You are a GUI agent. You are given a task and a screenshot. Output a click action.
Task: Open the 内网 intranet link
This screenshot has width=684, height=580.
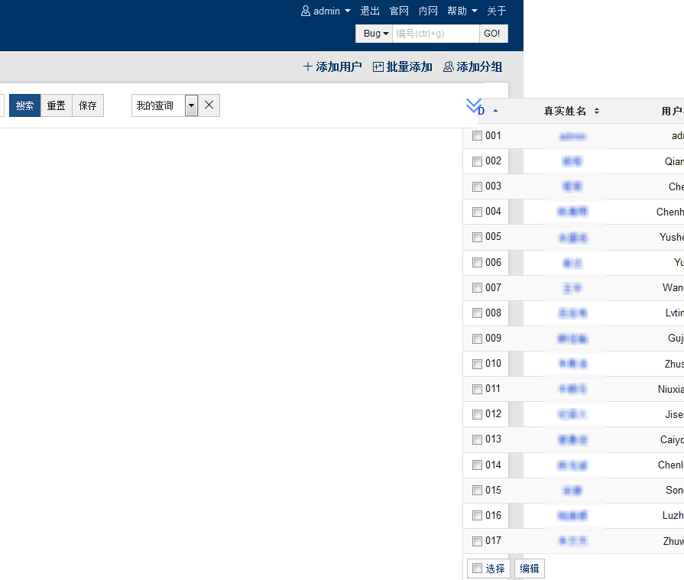click(428, 11)
